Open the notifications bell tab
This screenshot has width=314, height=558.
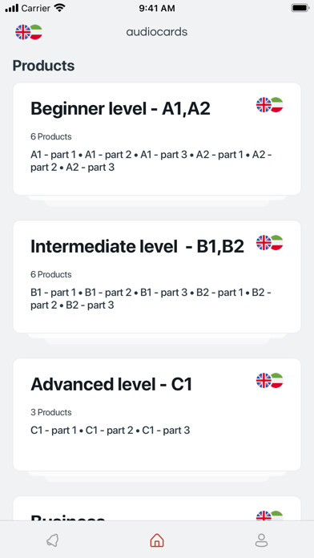click(x=52, y=540)
